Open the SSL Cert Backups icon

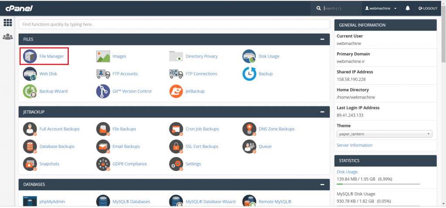176,147
